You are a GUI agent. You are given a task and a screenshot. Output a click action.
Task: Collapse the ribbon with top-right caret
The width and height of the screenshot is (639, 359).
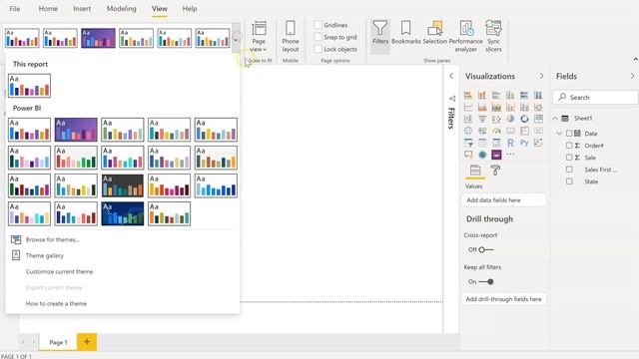click(635, 60)
